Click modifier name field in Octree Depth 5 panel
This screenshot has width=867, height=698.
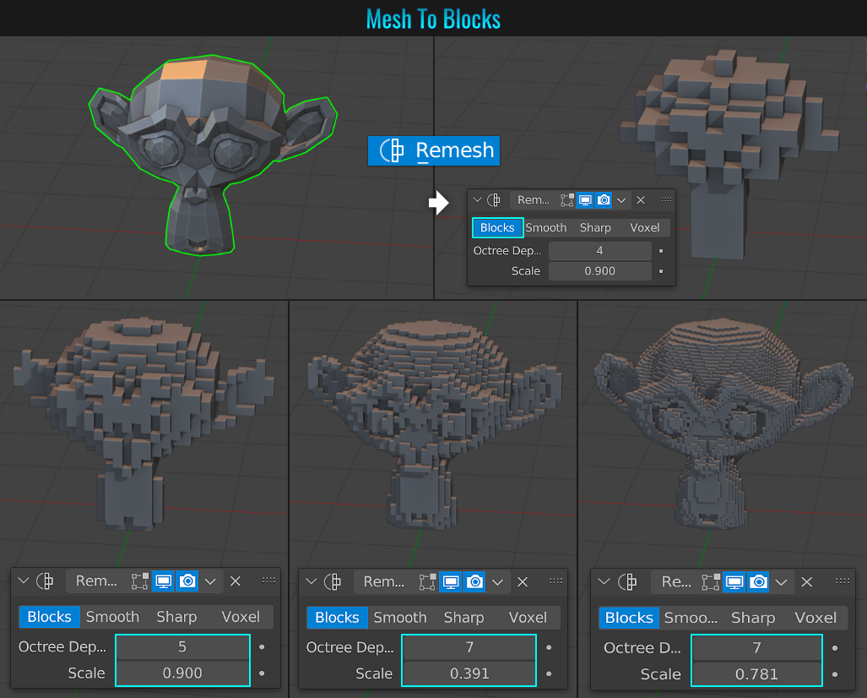[x=96, y=581]
